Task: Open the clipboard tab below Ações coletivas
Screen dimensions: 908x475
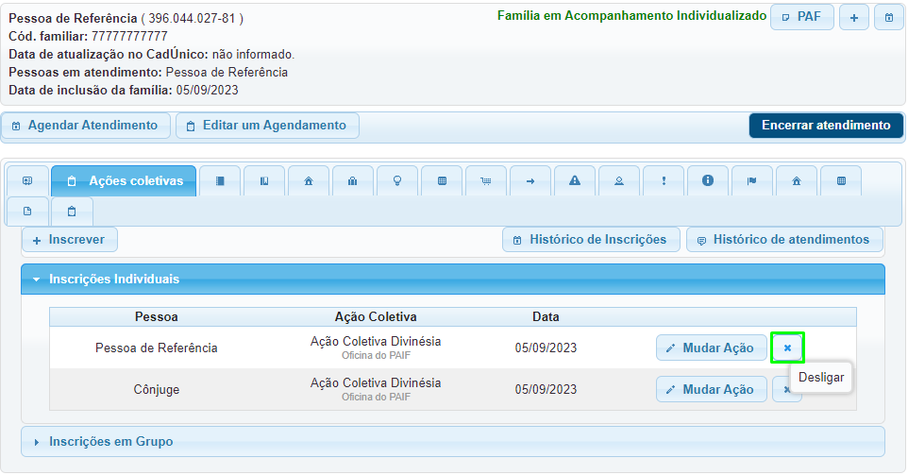Action: tap(72, 212)
